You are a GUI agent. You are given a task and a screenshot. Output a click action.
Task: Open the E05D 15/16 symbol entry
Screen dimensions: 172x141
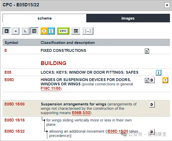(x=14, y=120)
